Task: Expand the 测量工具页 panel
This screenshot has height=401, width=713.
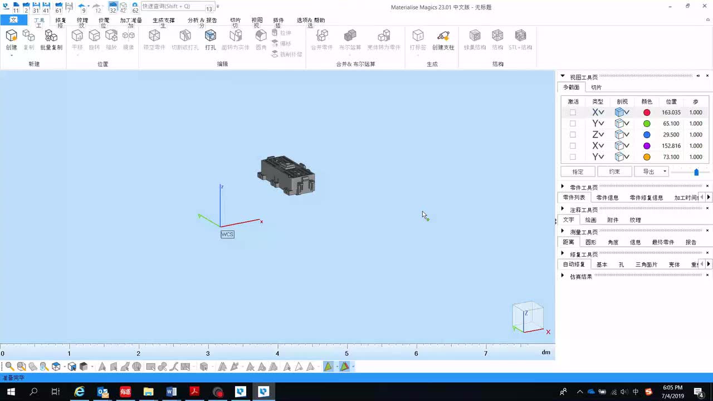Action: 563,231
